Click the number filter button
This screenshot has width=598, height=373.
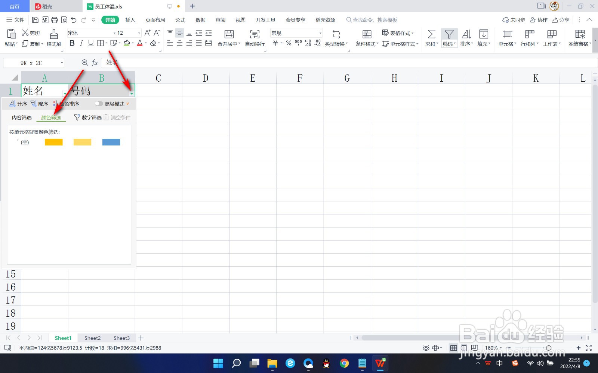click(88, 117)
